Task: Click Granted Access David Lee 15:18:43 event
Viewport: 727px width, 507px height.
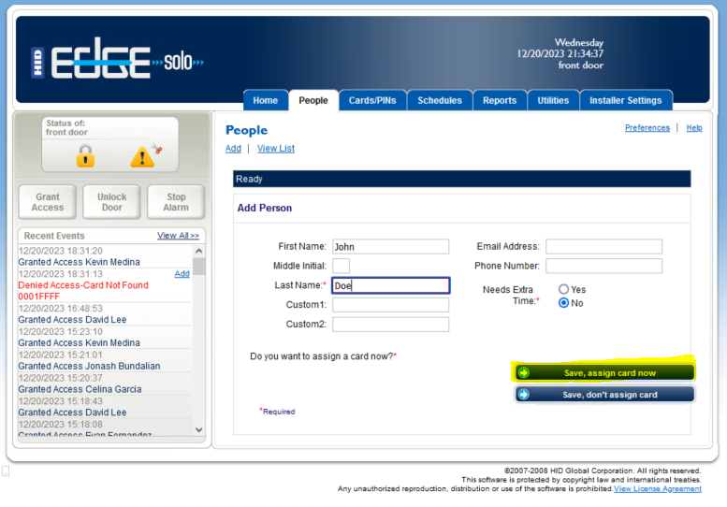Action: [x=72, y=412]
